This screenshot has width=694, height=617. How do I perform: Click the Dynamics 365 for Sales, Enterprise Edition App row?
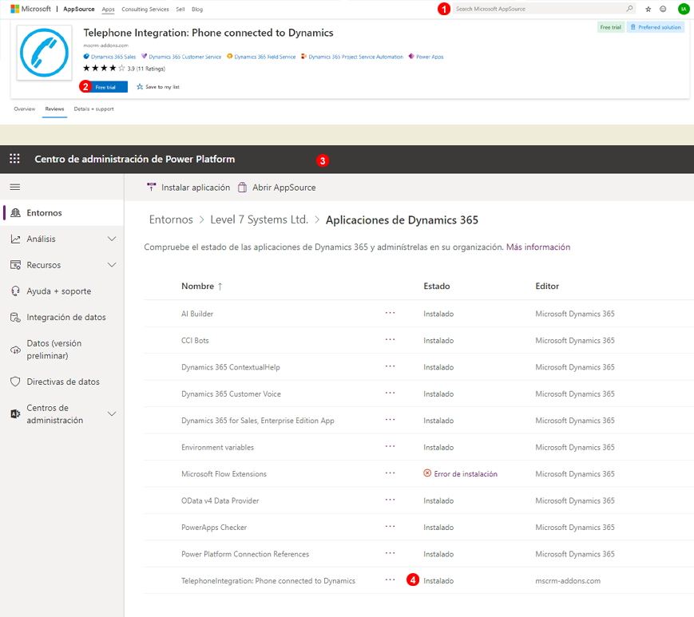tap(418, 420)
